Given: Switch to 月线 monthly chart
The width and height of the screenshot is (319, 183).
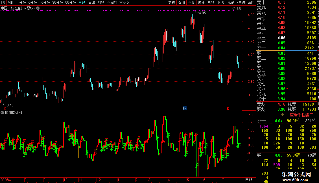Looking at the screenshot, I should (101, 3).
